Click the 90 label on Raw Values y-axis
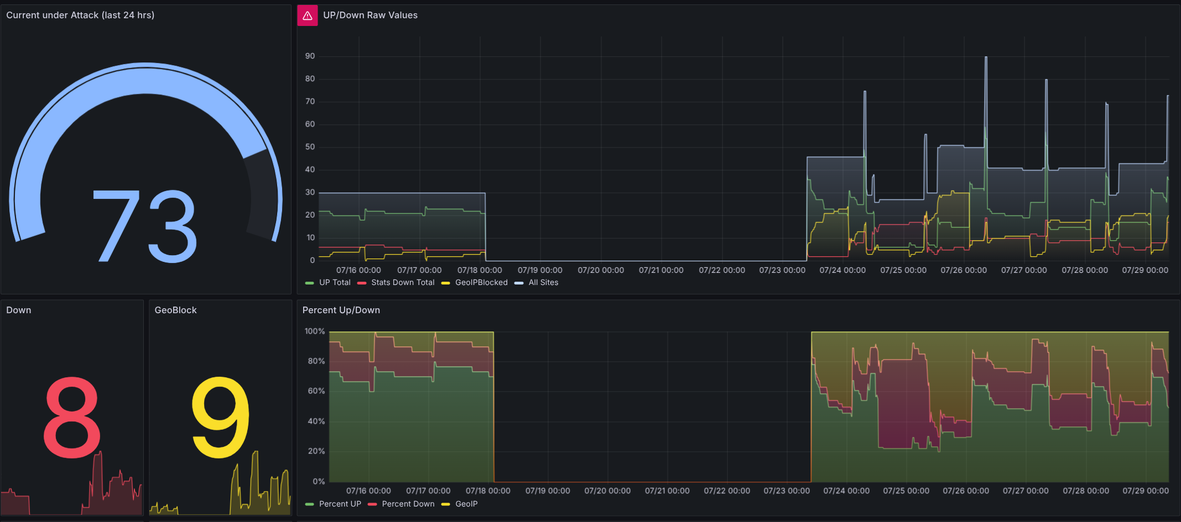Image resolution: width=1181 pixels, height=522 pixels. (x=310, y=56)
